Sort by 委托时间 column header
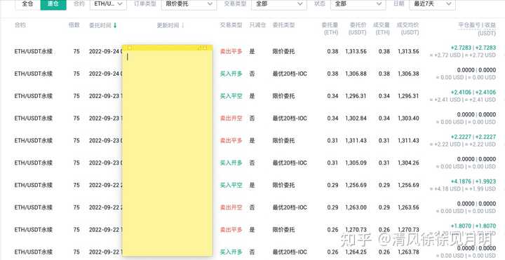Screen dimensions: 505x260 coord(100,25)
